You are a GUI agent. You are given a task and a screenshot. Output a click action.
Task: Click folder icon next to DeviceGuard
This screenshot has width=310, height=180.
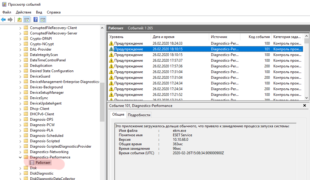click(26, 76)
